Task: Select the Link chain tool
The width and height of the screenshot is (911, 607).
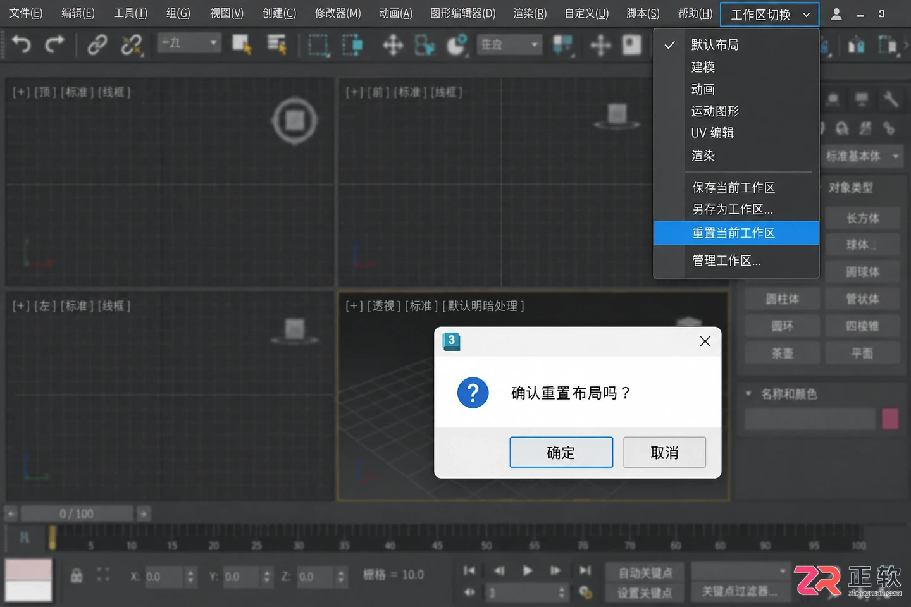Action: click(x=97, y=44)
